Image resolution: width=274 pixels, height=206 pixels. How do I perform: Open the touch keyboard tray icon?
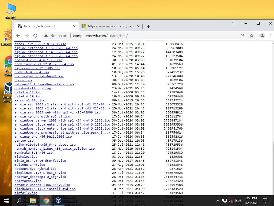click(x=238, y=201)
